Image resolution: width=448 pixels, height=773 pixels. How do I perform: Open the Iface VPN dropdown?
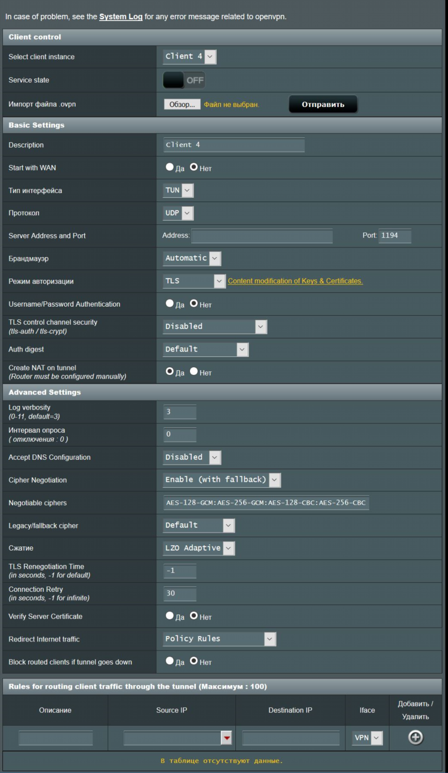[x=367, y=738]
